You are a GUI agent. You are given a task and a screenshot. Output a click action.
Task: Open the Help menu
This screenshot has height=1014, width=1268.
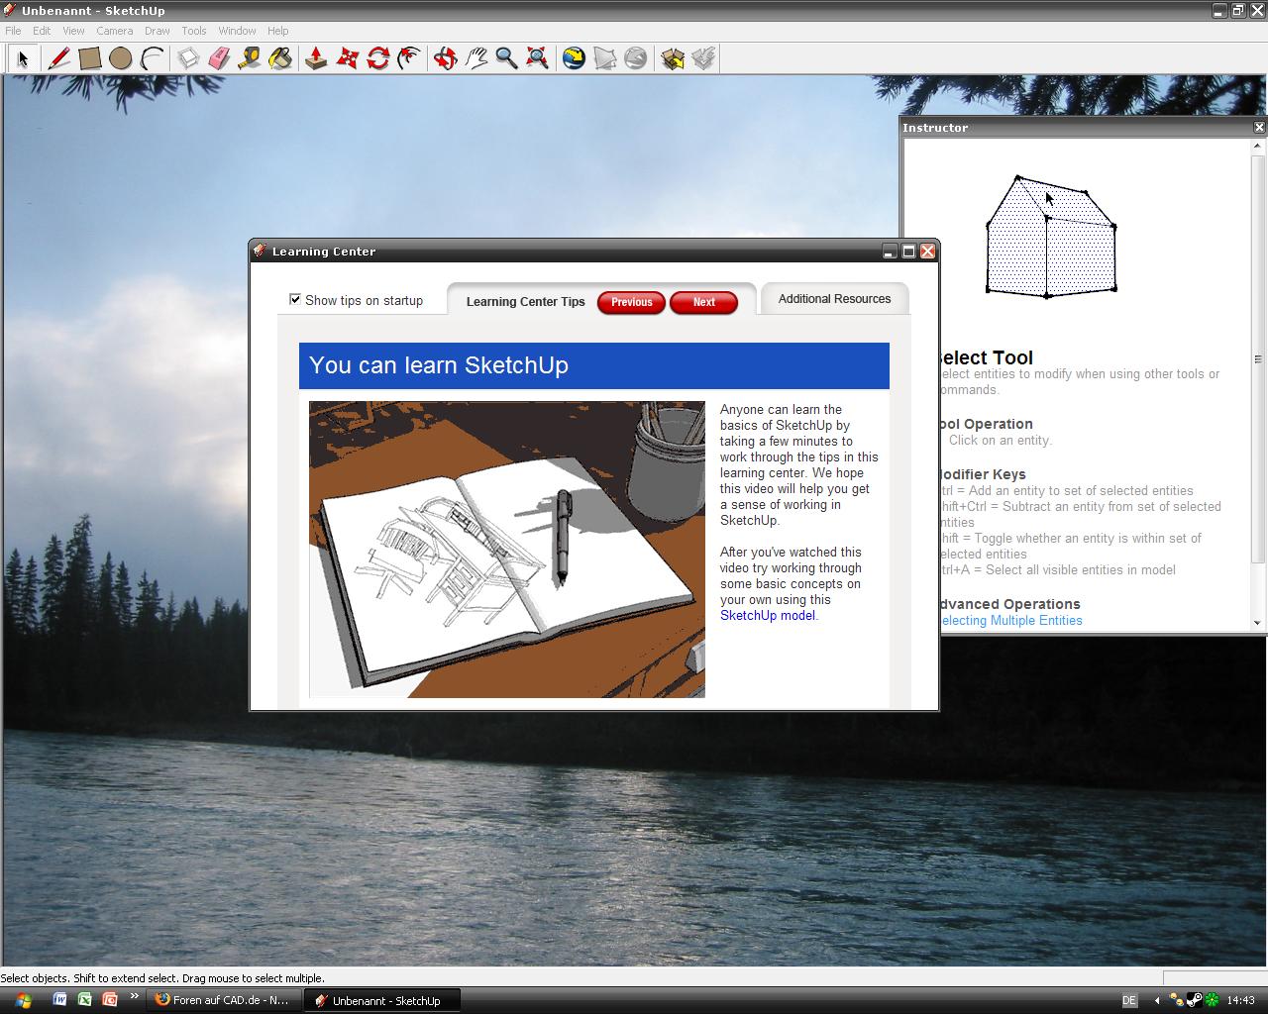click(x=278, y=31)
